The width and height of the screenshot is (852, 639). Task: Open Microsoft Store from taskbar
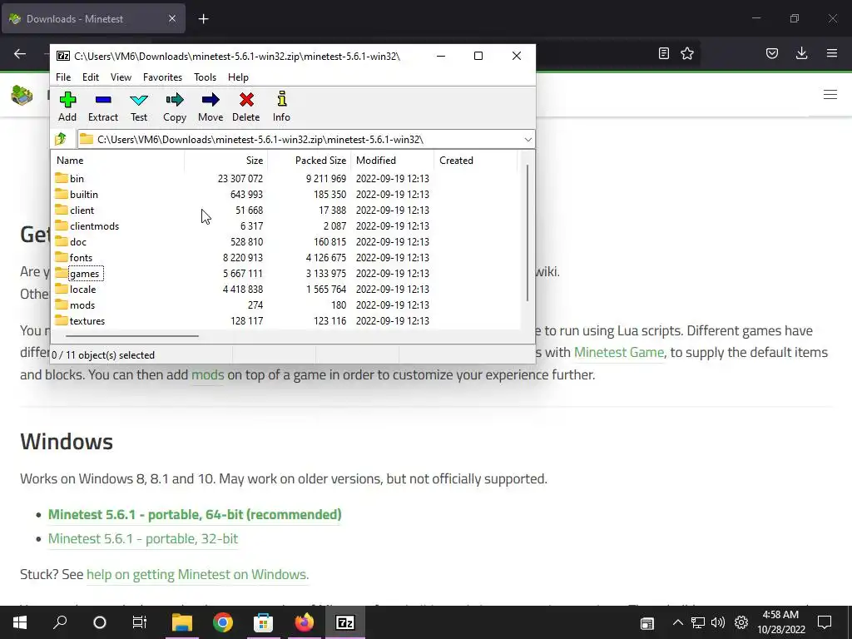264,622
